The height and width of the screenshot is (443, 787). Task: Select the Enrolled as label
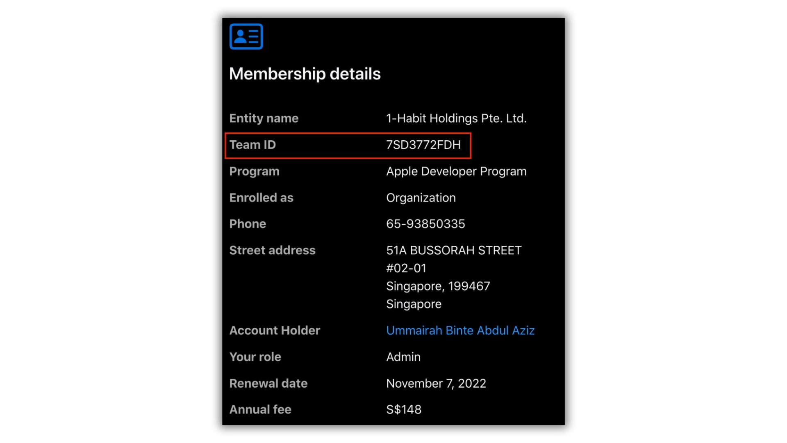[262, 197]
